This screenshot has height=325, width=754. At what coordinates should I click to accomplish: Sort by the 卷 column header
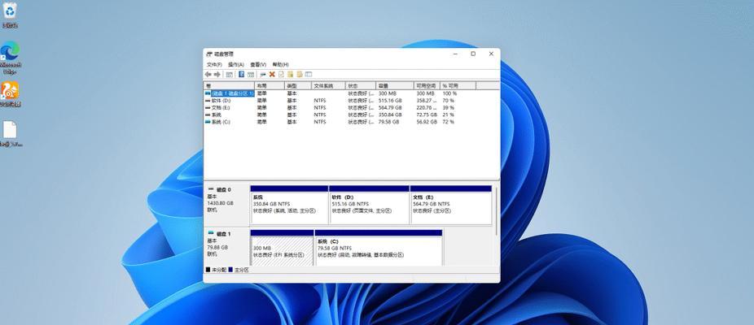click(x=229, y=85)
